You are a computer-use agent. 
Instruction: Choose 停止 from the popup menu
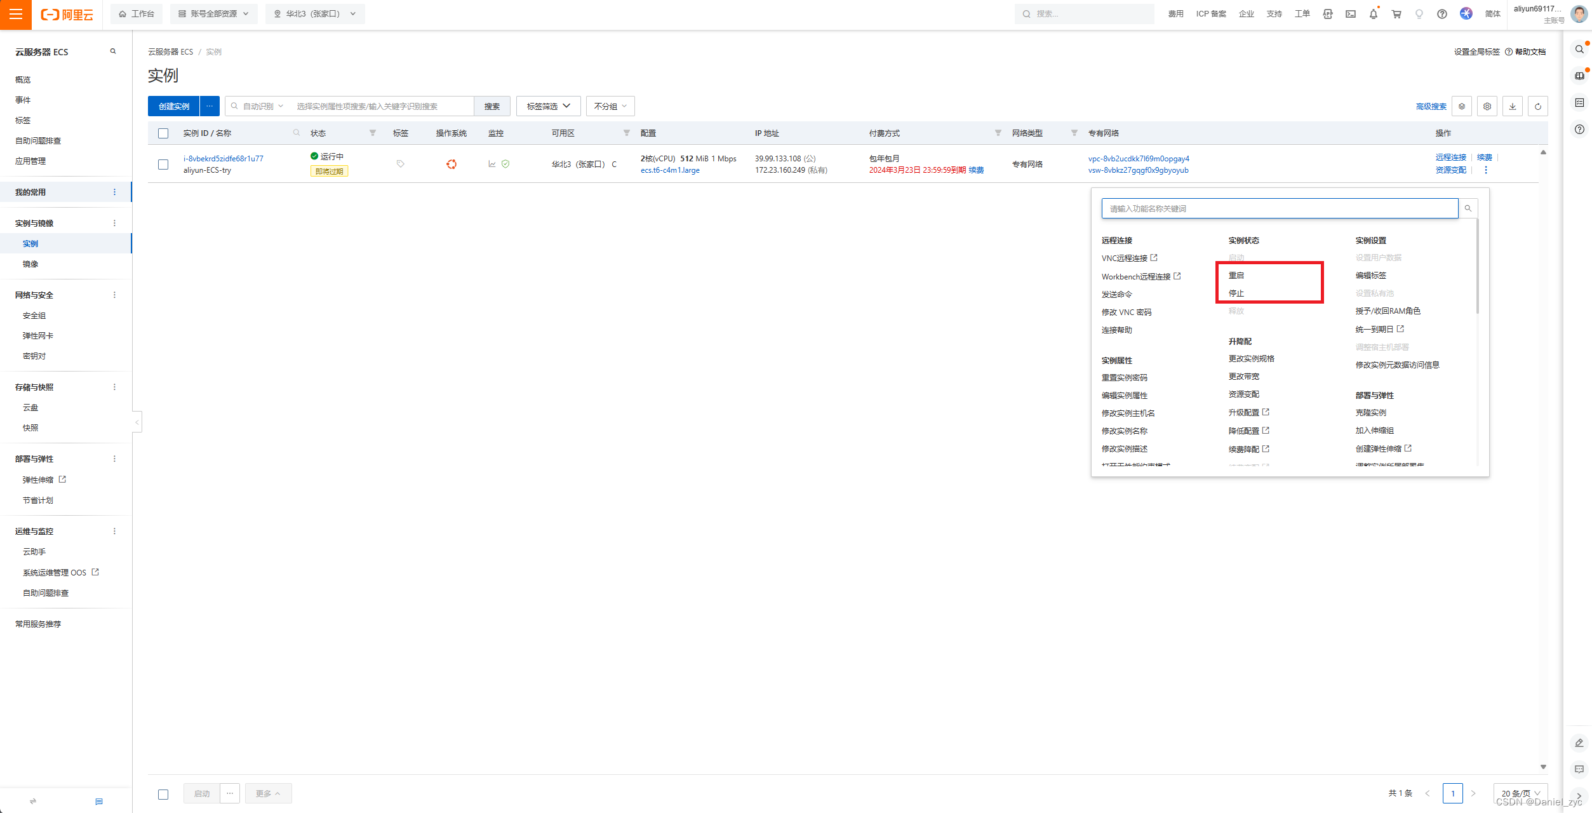pos(1236,293)
